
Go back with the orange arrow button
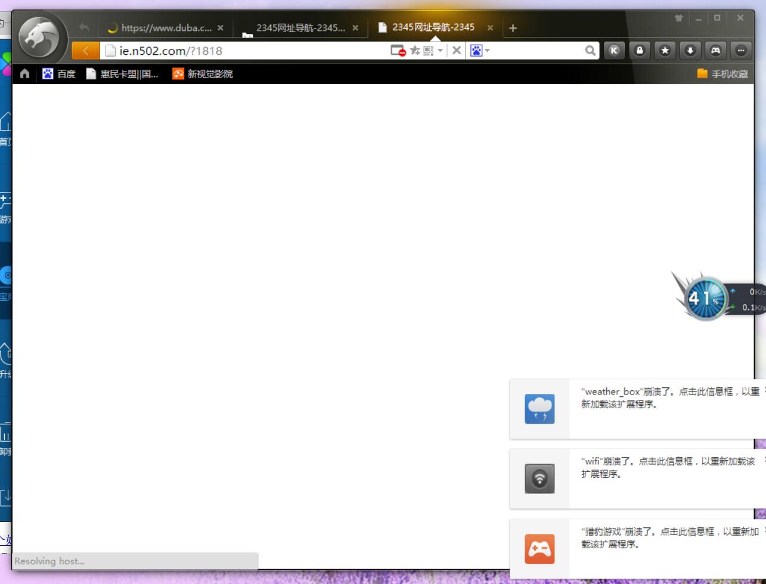86,51
